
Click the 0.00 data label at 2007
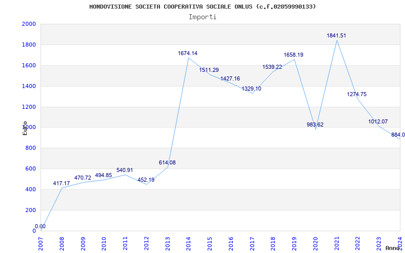coord(40,226)
